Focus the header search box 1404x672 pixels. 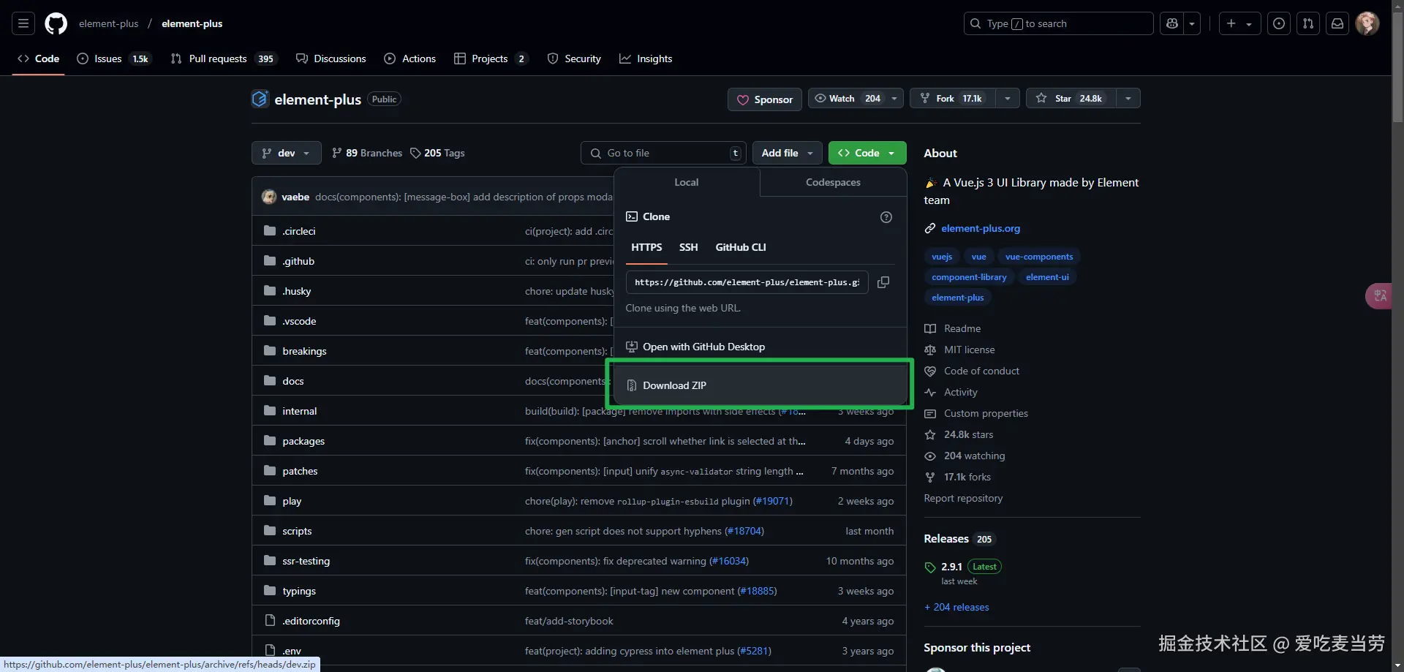(1058, 23)
